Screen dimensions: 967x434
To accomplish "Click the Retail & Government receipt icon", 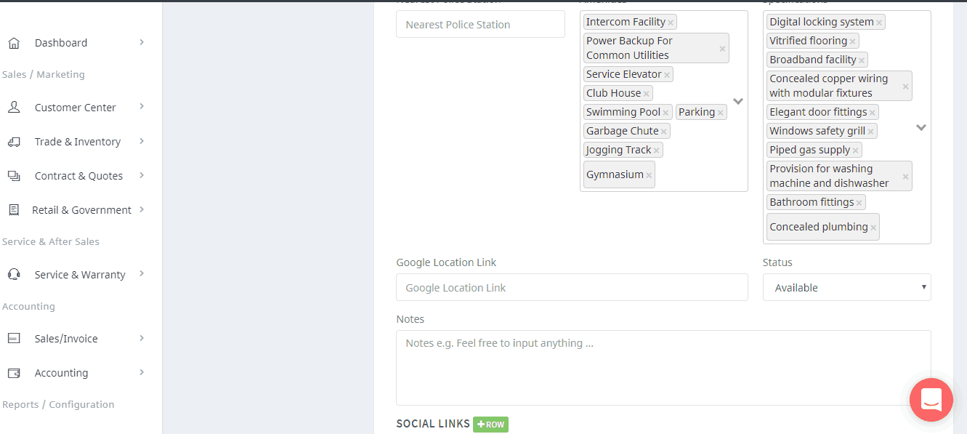I will [x=13, y=210].
